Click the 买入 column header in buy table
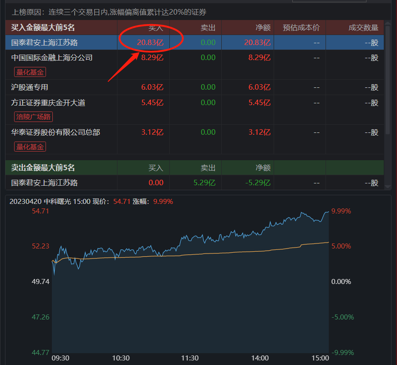397x365 pixels. click(156, 28)
